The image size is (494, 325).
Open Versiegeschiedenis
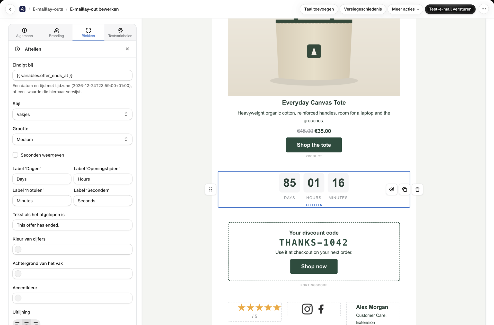tap(363, 9)
